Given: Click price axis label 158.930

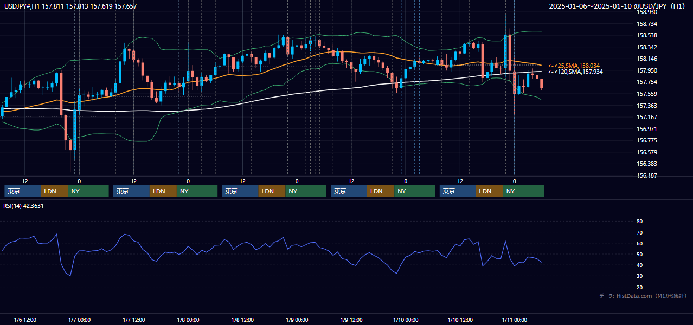Looking at the screenshot, I should coord(647,12).
